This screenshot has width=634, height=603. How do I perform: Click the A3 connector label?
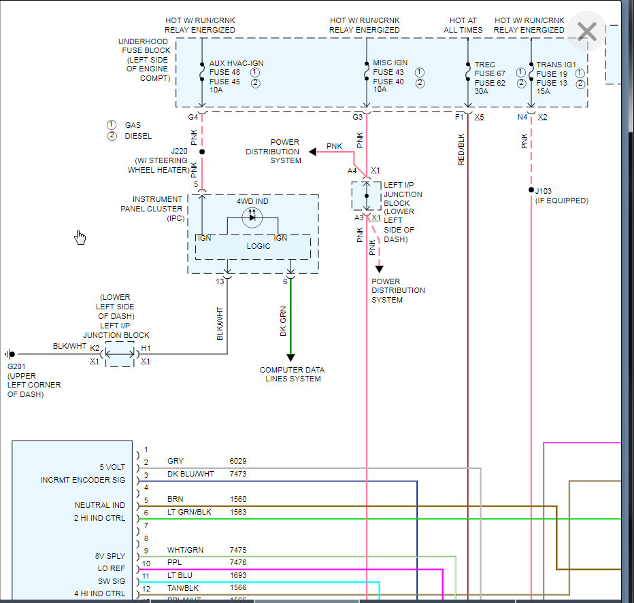tap(359, 218)
